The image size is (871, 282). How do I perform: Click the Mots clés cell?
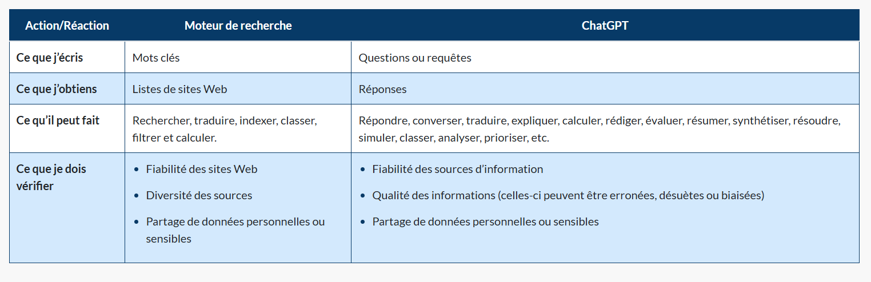[x=156, y=58]
